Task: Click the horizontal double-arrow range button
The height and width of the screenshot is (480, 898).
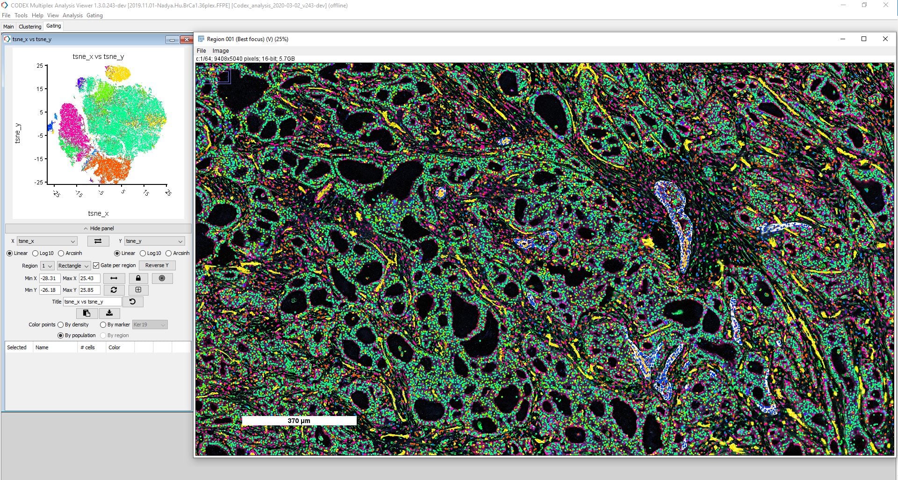Action: (x=114, y=278)
